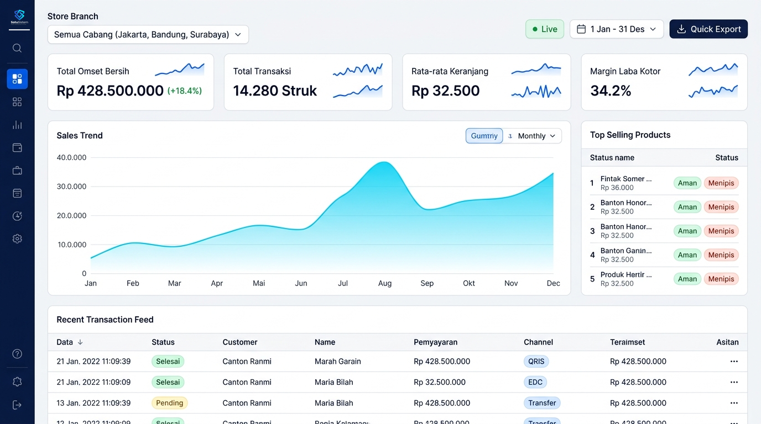The width and height of the screenshot is (761, 424).
Task: Click the SatuSistem logo in the sidebar
Action: [x=19, y=17]
